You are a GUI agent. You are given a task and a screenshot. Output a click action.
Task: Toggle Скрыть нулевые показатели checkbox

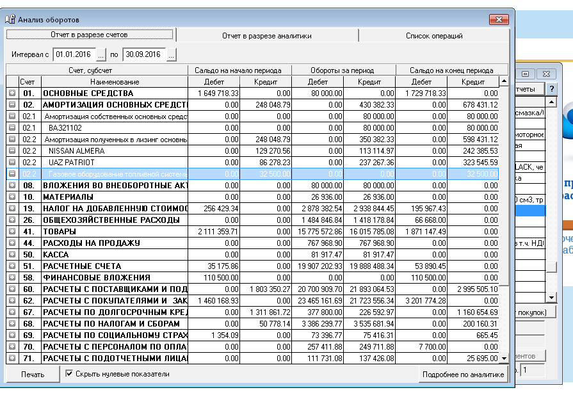click(x=70, y=374)
